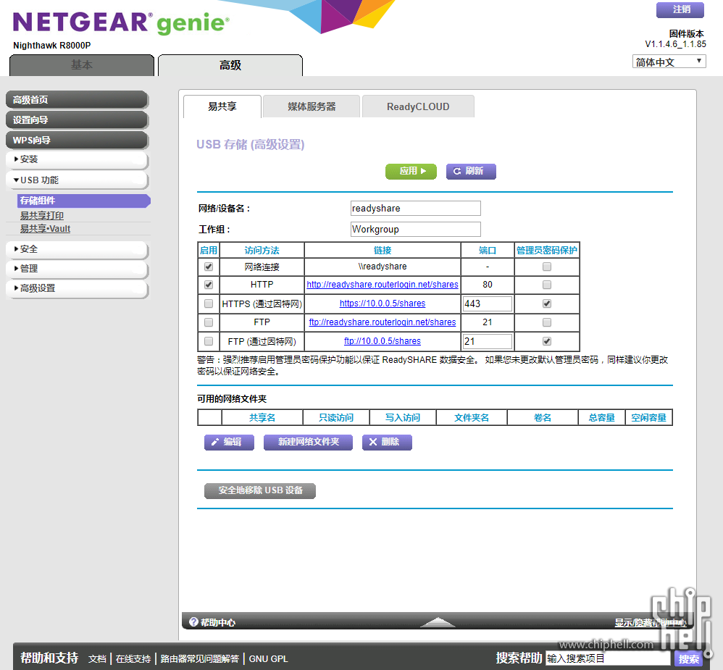Toggle password protection for HTTP row
The height and width of the screenshot is (670, 723).
click(x=547, y=285)
